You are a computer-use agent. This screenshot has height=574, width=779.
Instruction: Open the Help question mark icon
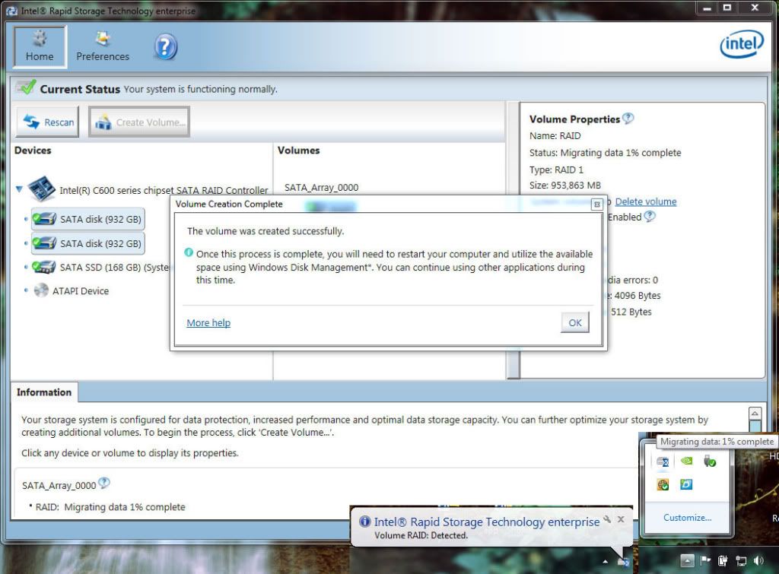[x=165, y=47]
